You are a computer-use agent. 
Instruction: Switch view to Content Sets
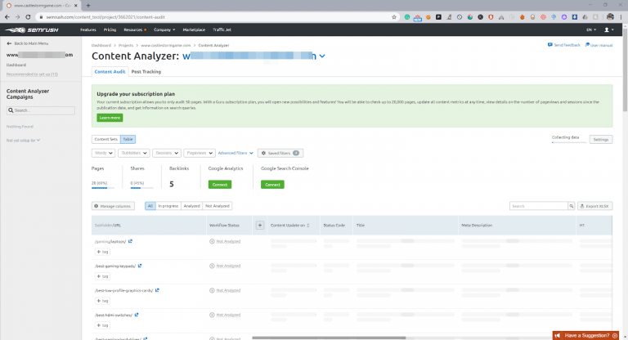tap(106, 139)
